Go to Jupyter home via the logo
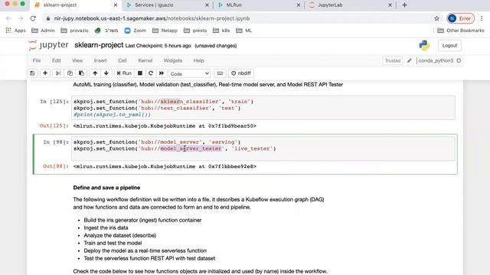Screen dimensions: 490x275 48,45
